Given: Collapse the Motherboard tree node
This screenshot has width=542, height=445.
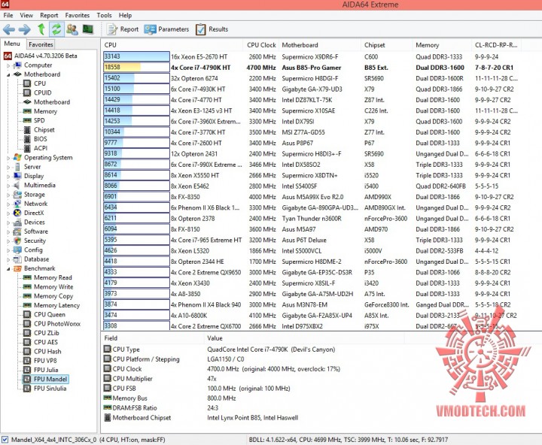Looking at the screenshot, I should pos(8,74).
